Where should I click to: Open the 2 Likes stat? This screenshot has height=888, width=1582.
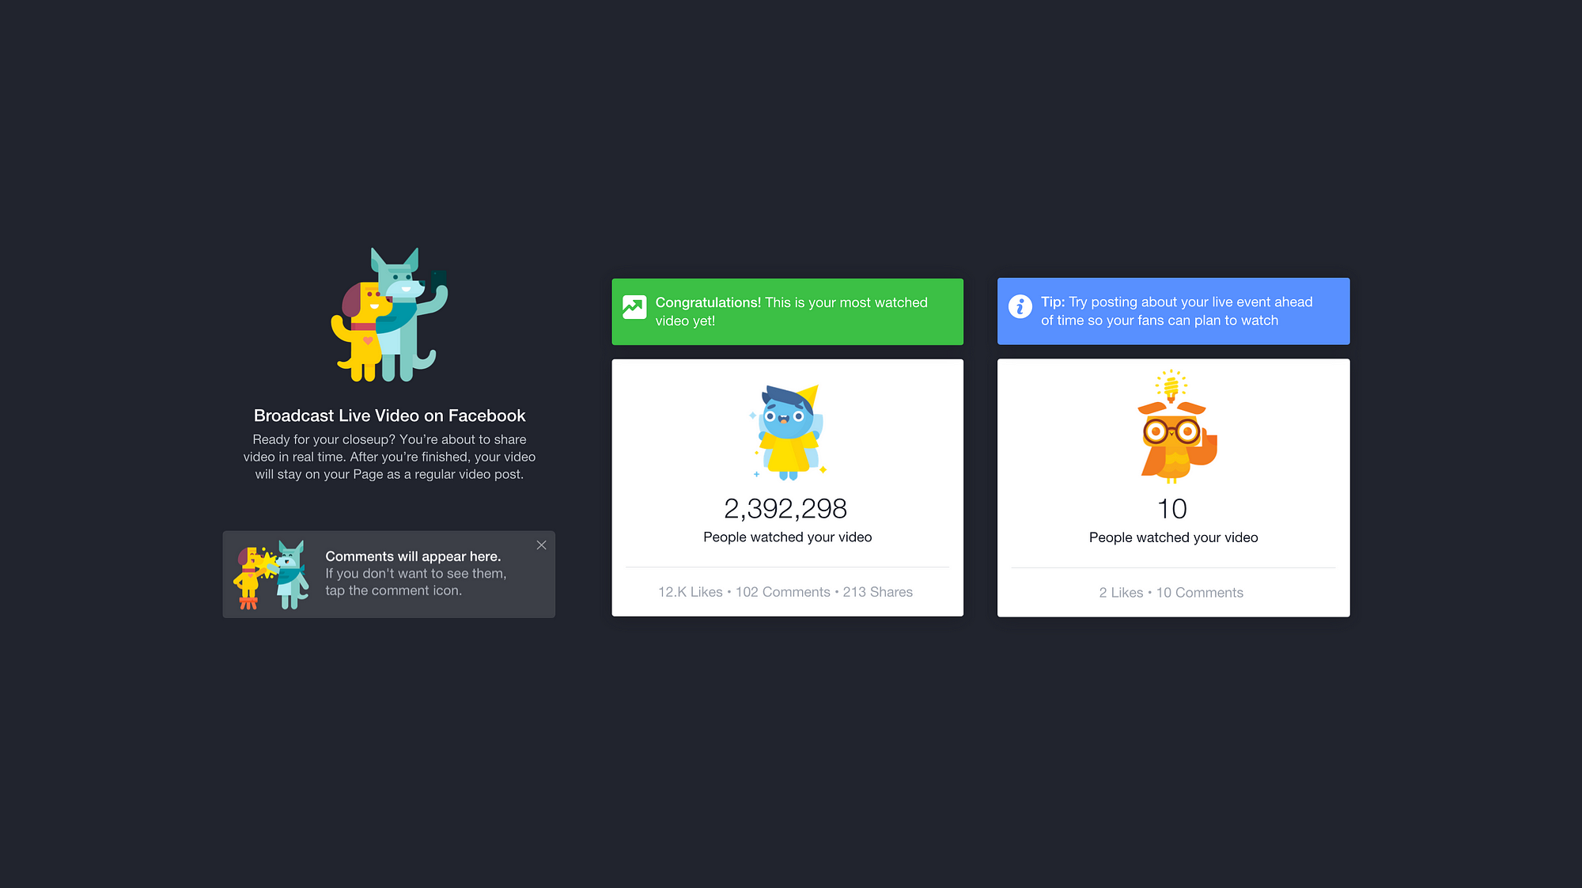1121,593
